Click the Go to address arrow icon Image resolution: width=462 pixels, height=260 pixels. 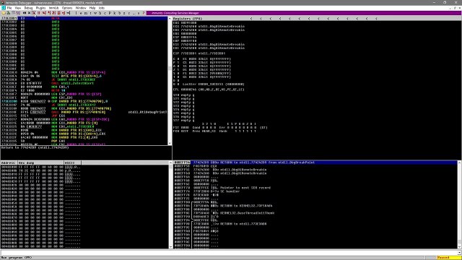click(x=69, y=13)
